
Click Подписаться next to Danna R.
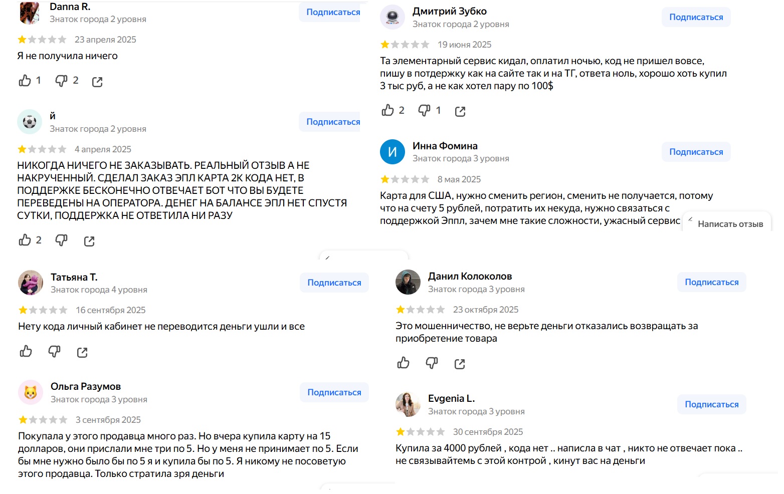(x=330, y=12)
